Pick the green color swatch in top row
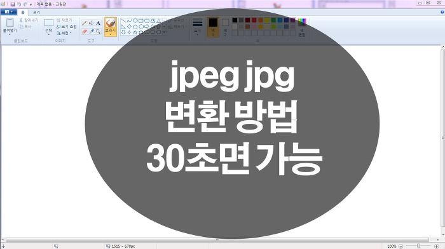 coord(273,20)
